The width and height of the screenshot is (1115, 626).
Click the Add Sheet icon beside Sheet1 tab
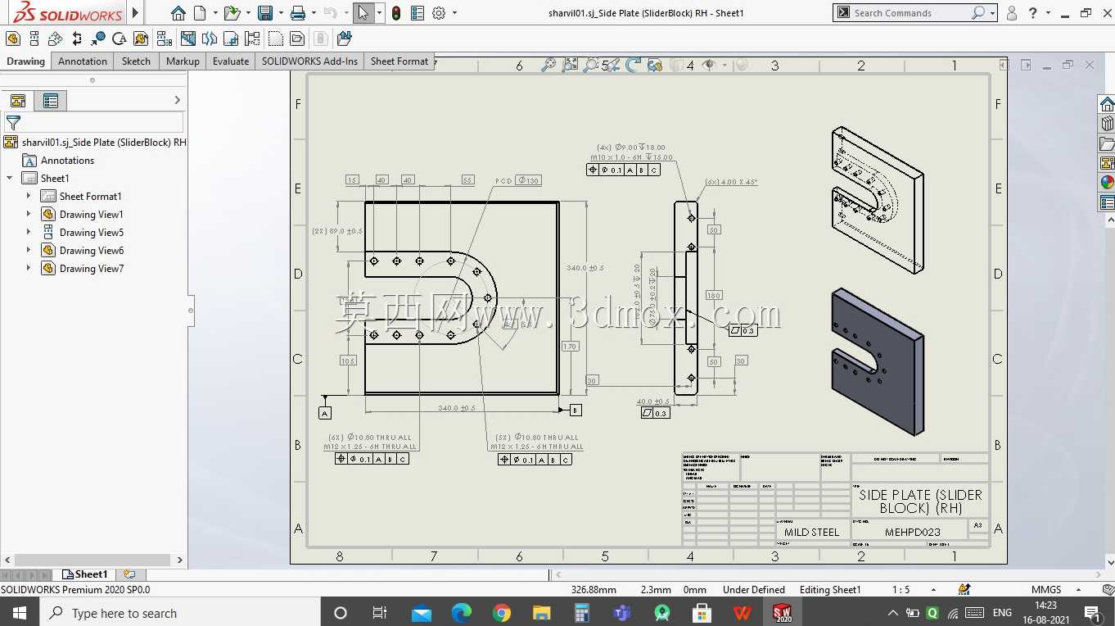(x=129, y=574)
